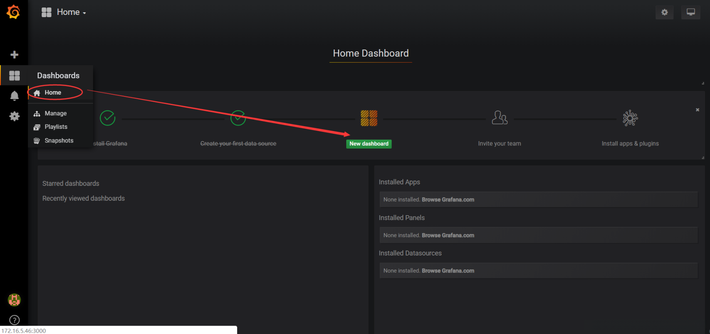The width and height of the screenshot is (710, 334).
Task: Open the Alerting bell icon
Action: coord(14,96)
